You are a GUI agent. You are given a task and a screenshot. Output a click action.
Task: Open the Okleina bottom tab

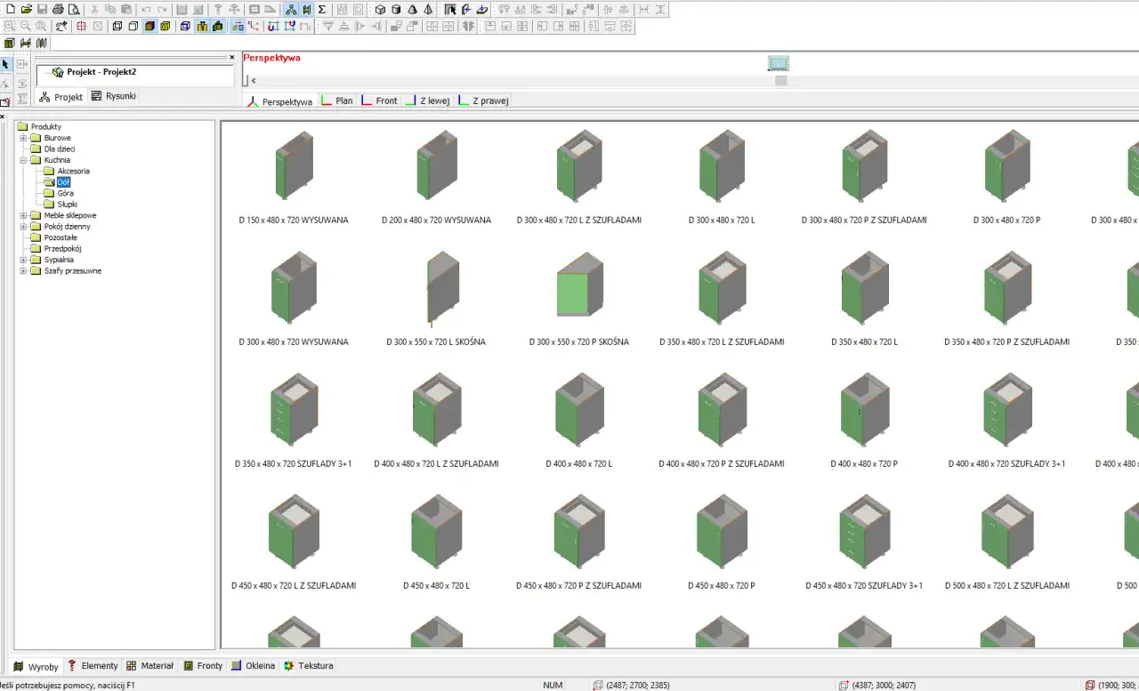[253, 665]
